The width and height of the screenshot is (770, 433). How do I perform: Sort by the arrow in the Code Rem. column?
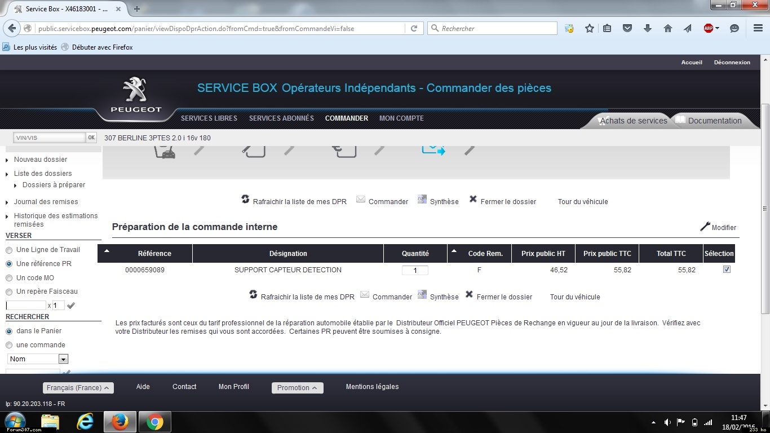(454, 250)
